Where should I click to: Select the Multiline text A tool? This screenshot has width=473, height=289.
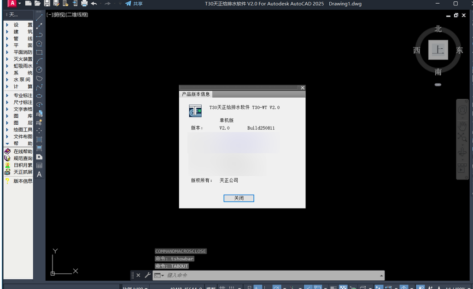(39, 174)
